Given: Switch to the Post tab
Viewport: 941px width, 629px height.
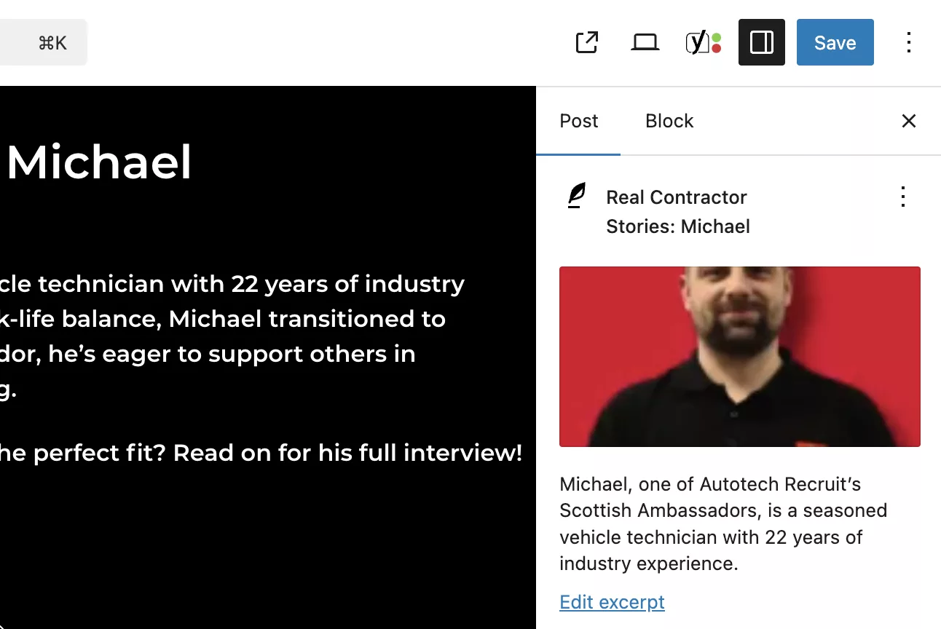Looking at the screenshot, I should 578,121.
